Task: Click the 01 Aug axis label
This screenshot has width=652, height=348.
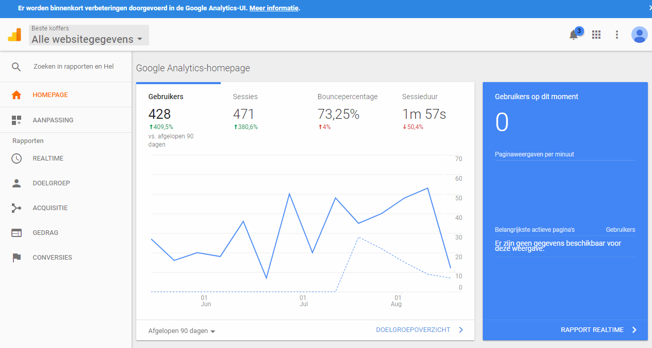Action: (397, 301)
